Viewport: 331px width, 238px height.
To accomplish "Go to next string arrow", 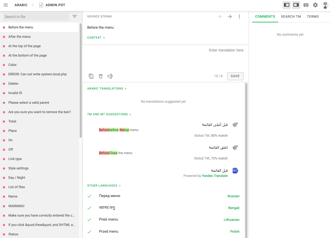I will [x=230, y=17].
